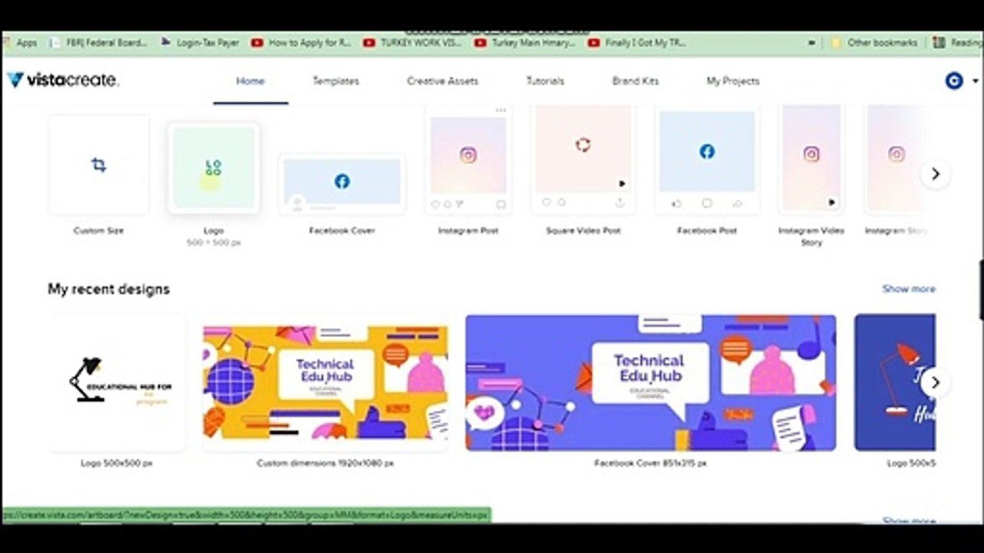Show next recent designs with the arrow
The width and height of the screenshot is (984, 553).
coord(935,382)
